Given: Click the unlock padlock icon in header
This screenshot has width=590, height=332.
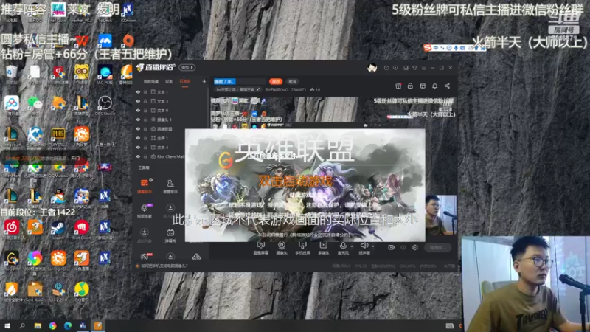Looking at the screenshot, I should tap(410, 86).
